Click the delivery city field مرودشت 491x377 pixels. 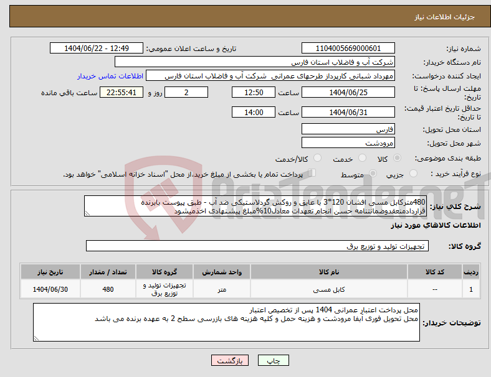[x=348, y=142]
